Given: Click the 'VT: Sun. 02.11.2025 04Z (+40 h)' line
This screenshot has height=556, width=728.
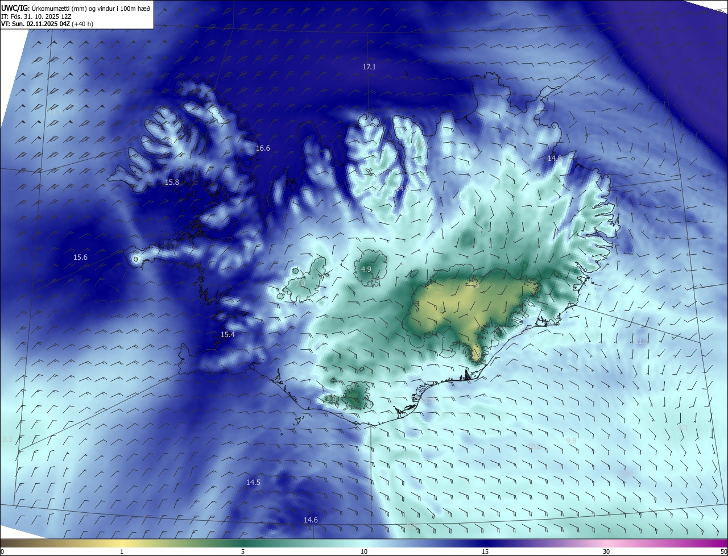Looking at the screenshot, I should (x=47, y=24).
